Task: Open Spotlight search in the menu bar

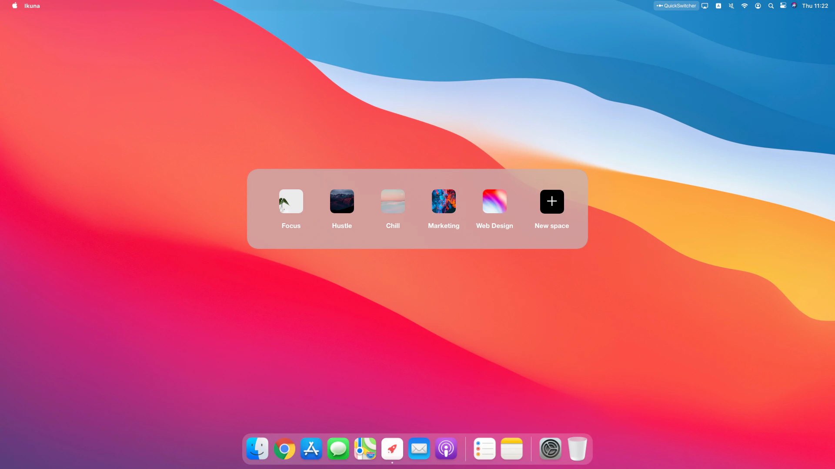Action: click(x=771, y=6)
